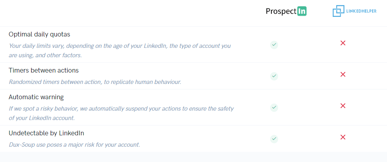Click ProspectIn green check for Optimal daily quotas
The image size is (387, 162).
(274, 45)
